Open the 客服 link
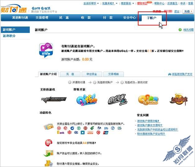 coord(191,3)
